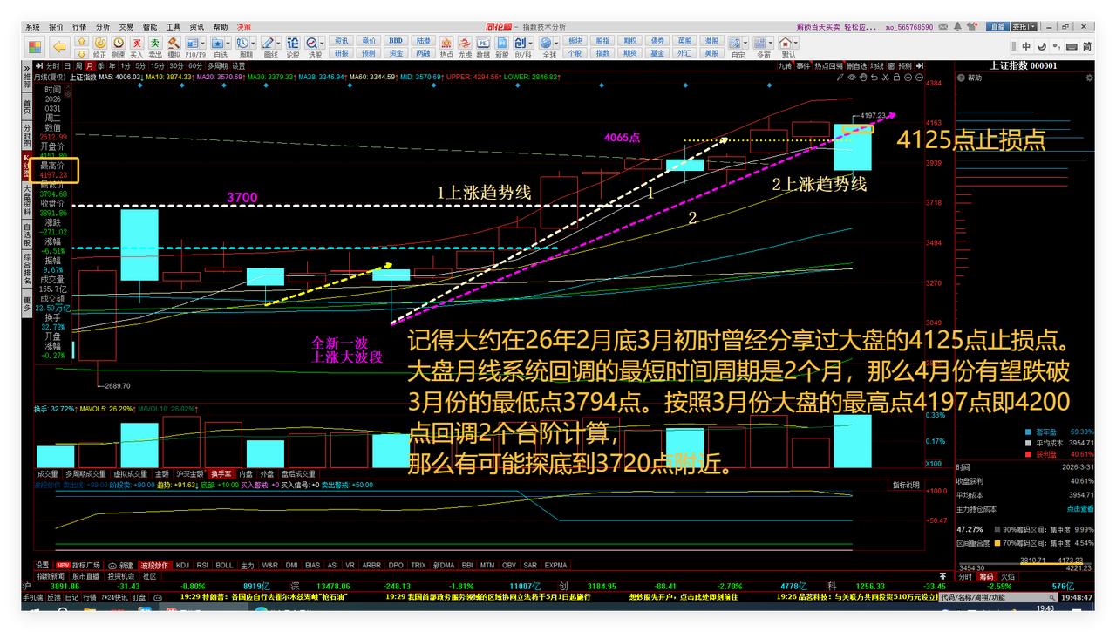Select the 月 monthly period tab

tap(89, 66)
